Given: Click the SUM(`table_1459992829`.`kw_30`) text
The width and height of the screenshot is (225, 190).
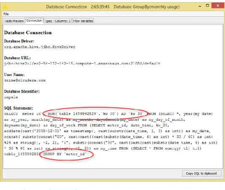Looking at the screenshot, I should coord(83,114).
